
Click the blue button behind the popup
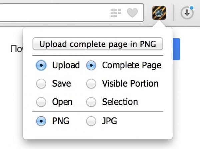click(x=177, y=49)
